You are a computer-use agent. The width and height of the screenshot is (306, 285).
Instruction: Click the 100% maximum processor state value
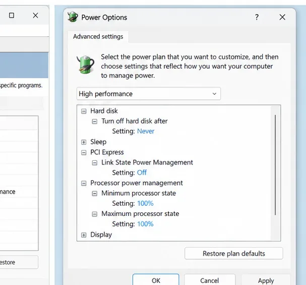click(x=145, y=224)
